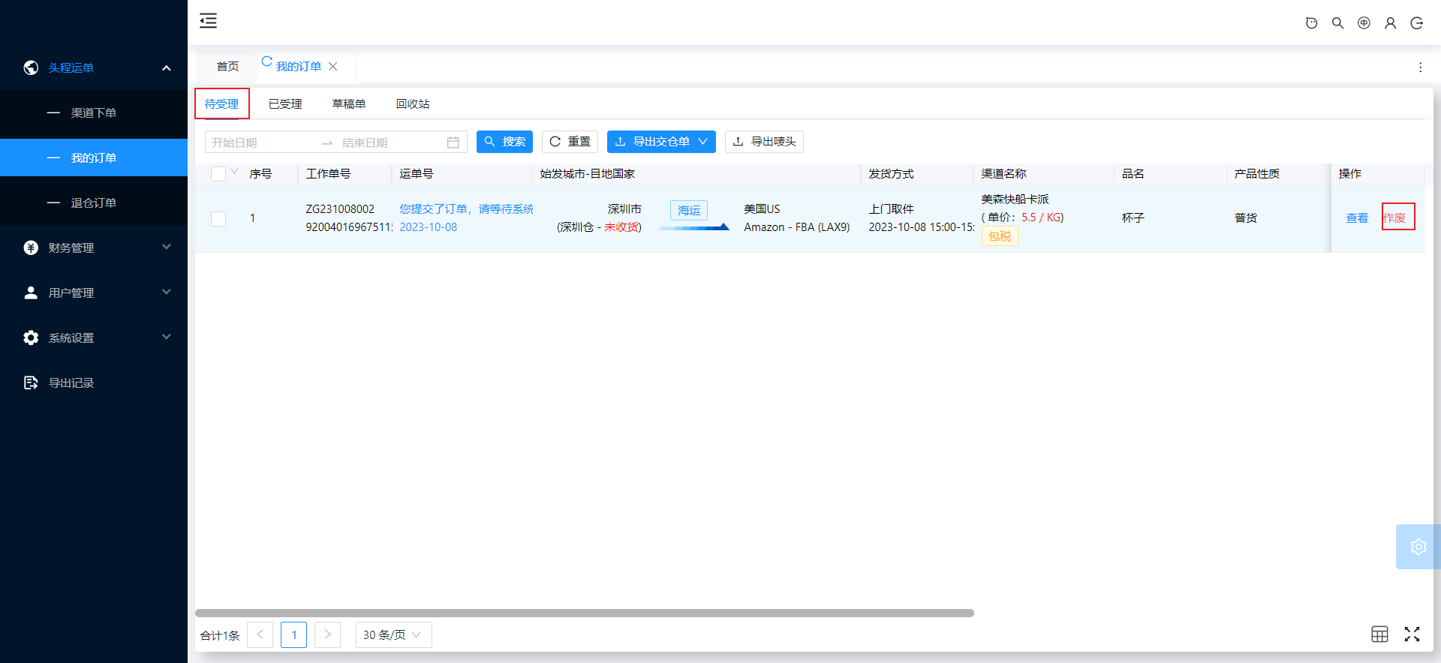
Task: Click the work order number ZG231008002
Action: point(340,209)
